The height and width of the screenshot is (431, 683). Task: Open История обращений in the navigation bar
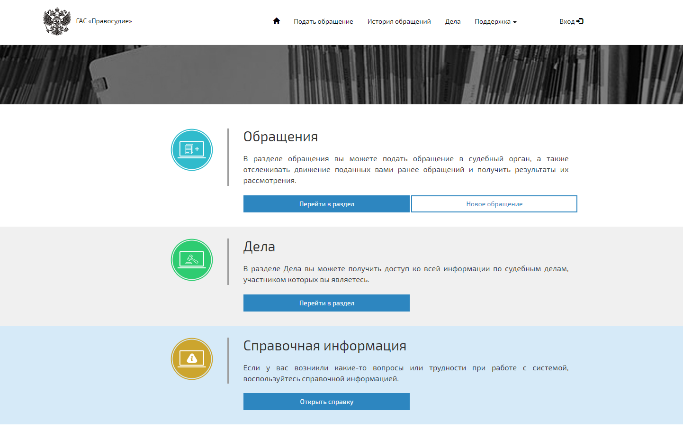coord(399,21)
